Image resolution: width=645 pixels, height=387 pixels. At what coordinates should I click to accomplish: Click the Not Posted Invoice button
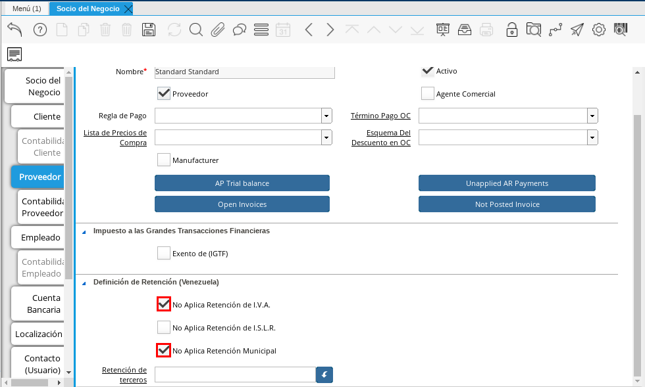click(507, 204)
